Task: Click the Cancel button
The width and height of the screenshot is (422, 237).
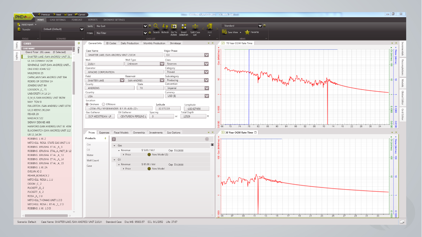Action: click(80, 15)
